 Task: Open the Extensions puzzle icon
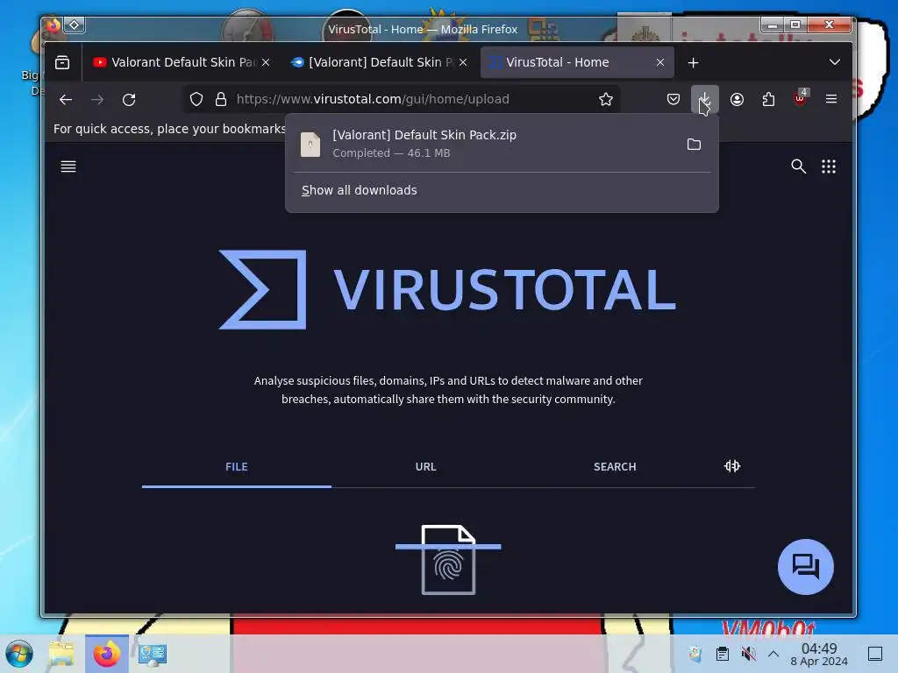[x=768, y=100]
